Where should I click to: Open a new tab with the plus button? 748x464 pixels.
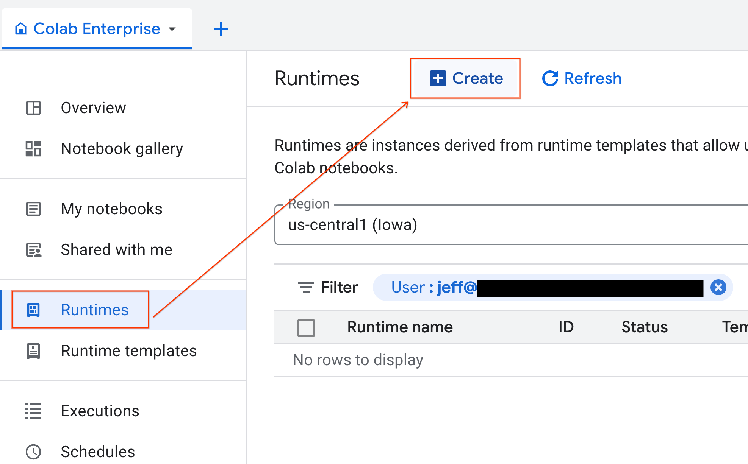click(221, 29)
